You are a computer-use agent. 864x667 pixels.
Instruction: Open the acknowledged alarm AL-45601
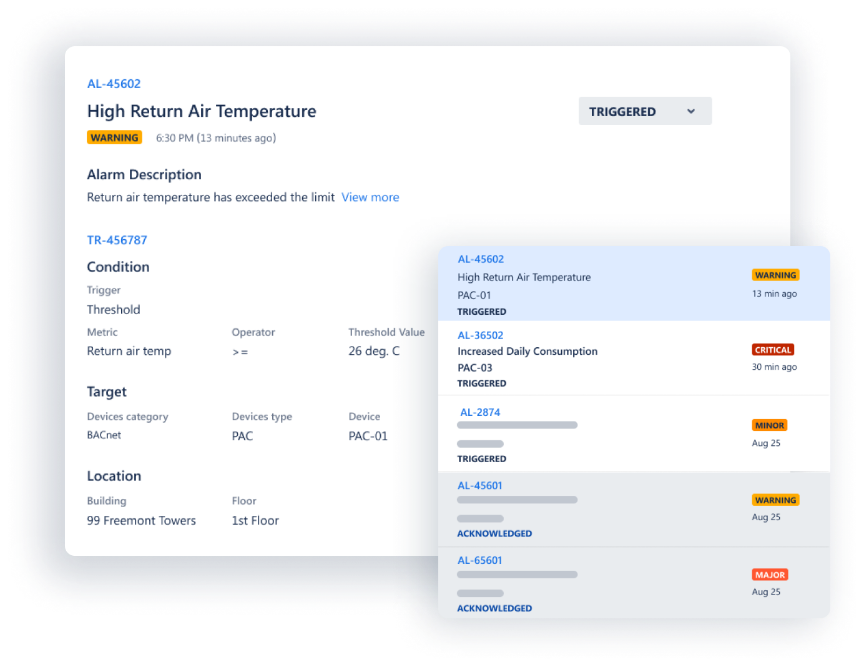pyautogui.click(x=479, y=486)
